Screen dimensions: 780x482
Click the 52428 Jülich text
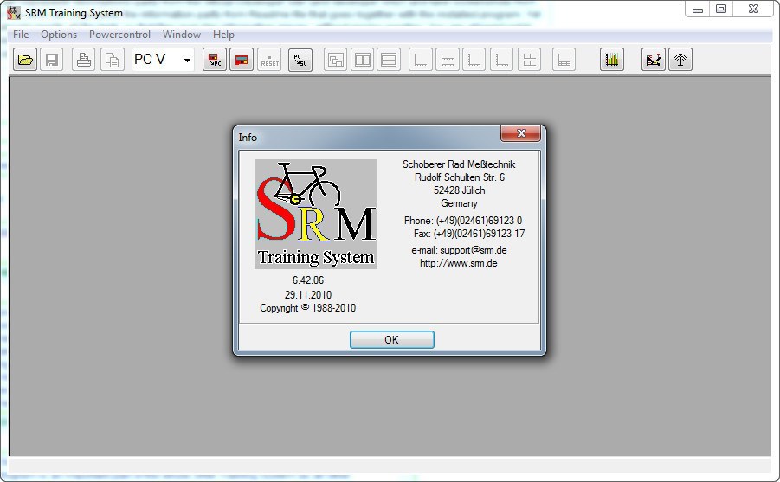pos(459,190)
